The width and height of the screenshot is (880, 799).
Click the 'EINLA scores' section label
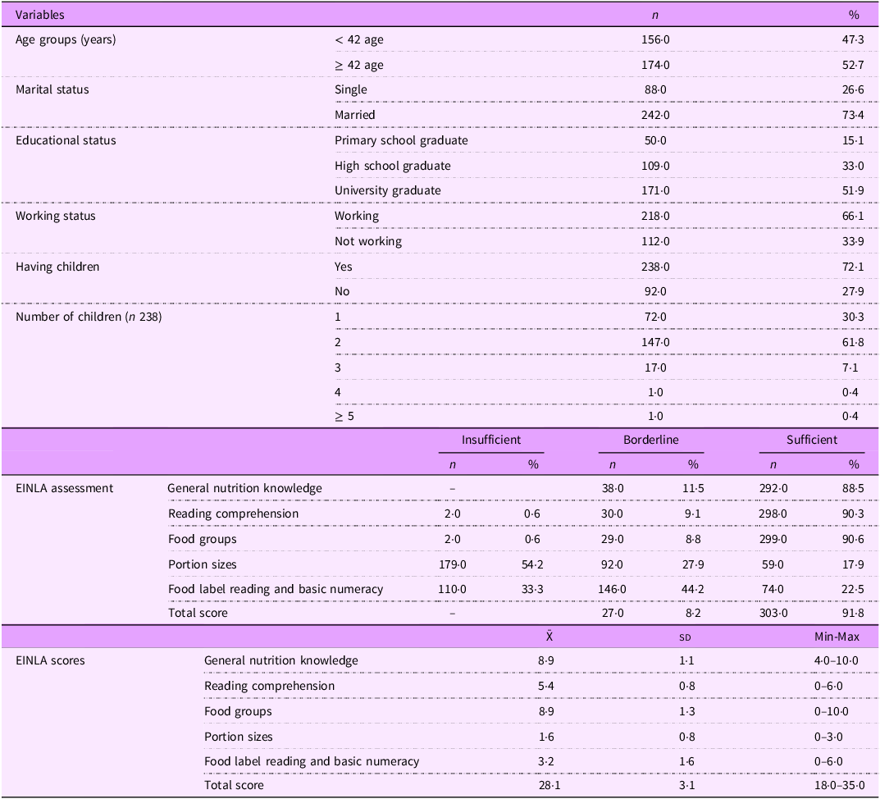tap(50, 660)
